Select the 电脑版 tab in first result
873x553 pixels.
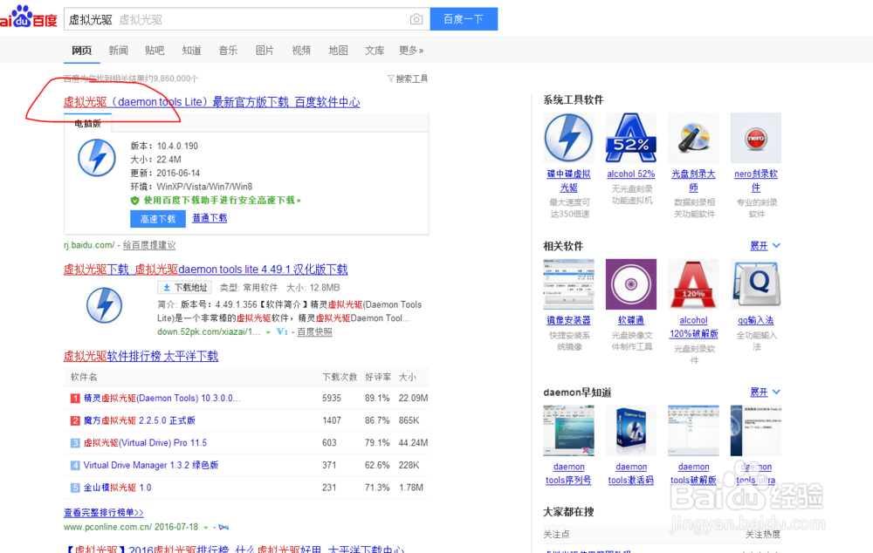(x=87, y=124)
